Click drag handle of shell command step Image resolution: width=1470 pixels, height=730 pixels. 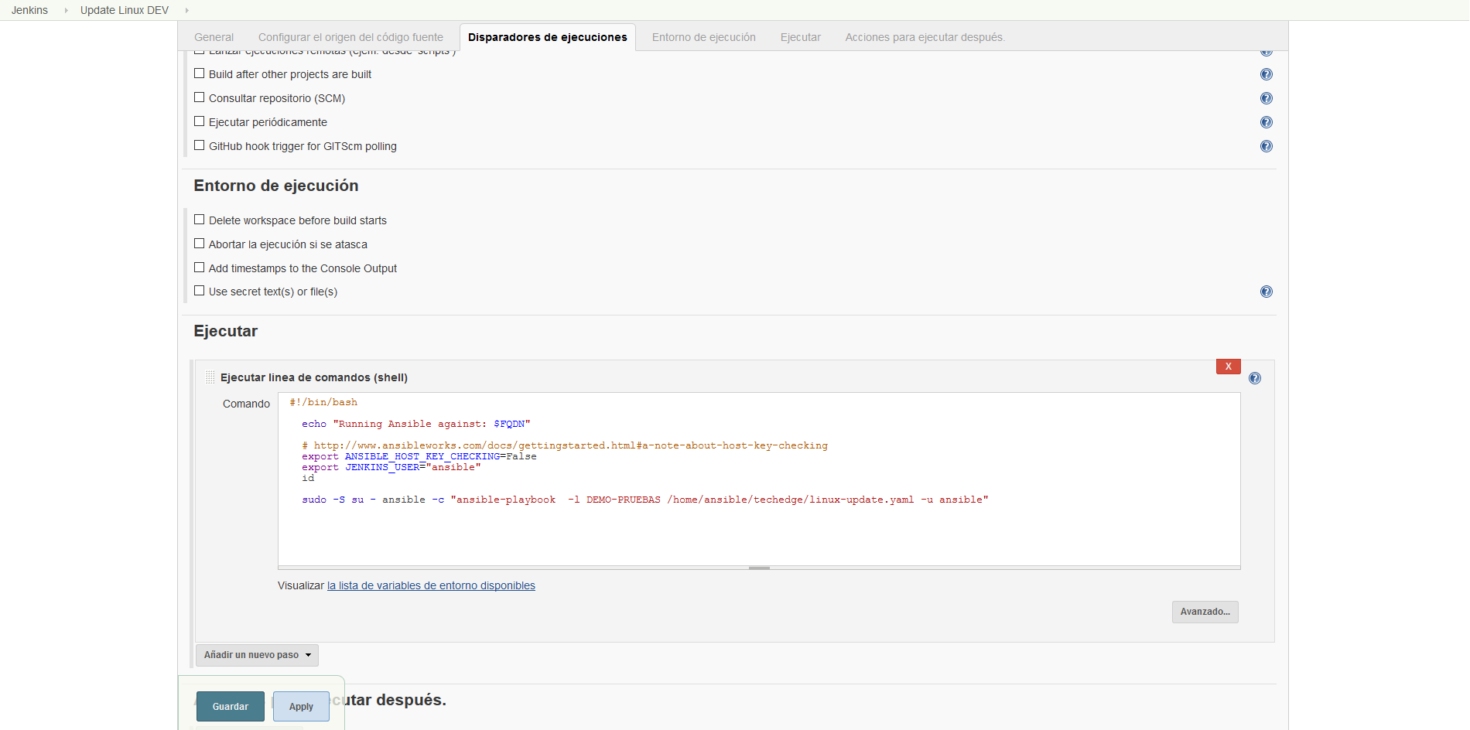pyautogui.click(x=210, y=377)
